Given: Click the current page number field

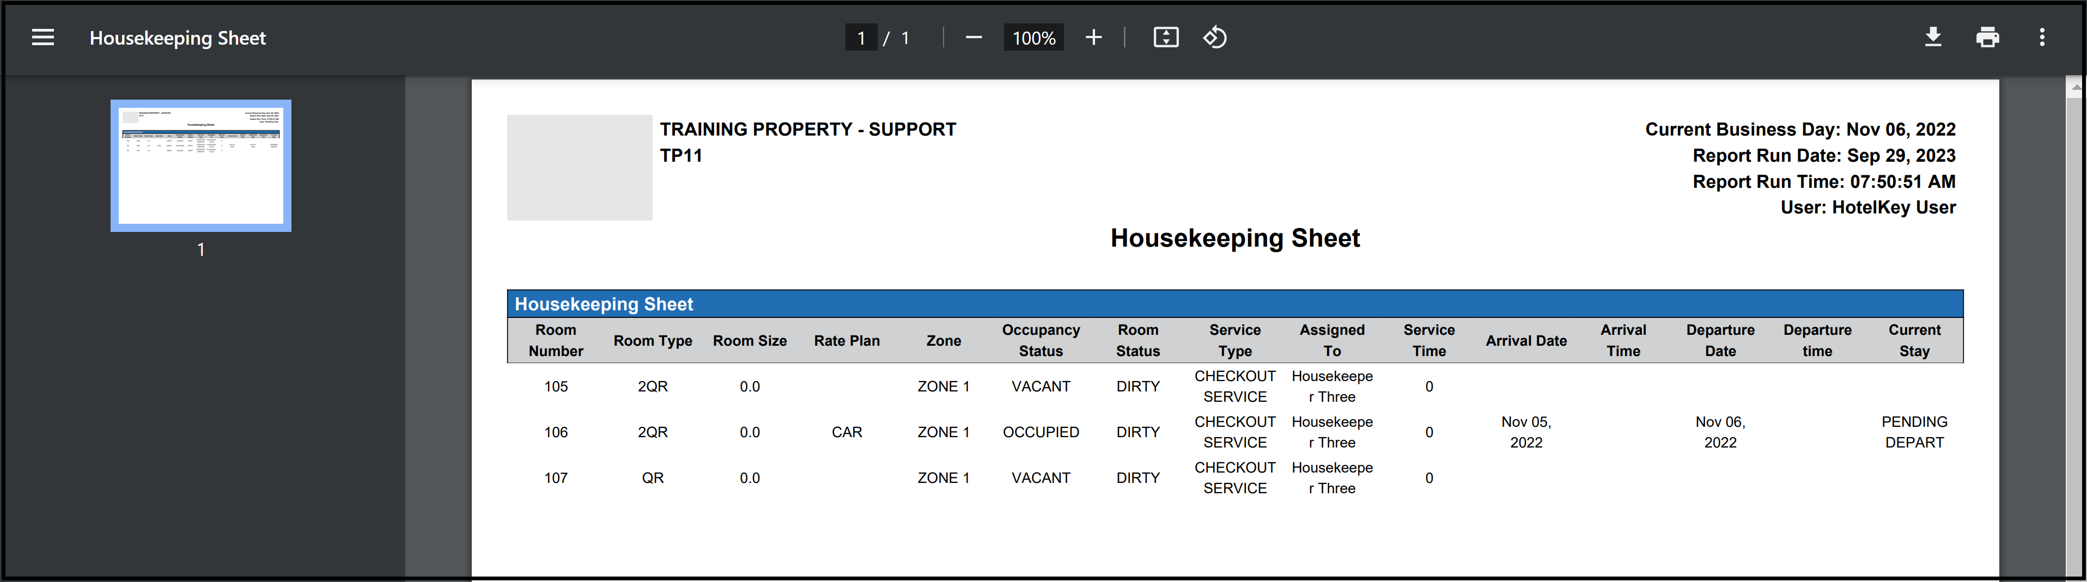Looking at the screenshot, I should tap(860, 38).
